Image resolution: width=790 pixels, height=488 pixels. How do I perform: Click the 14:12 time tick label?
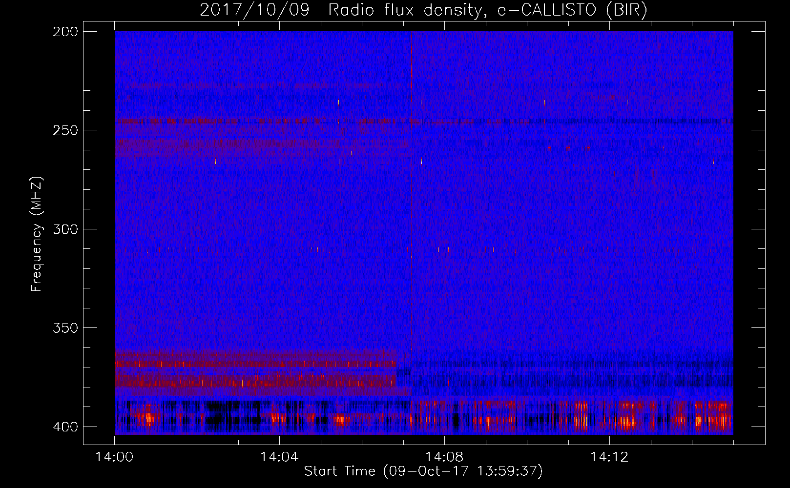(x=609, y=457)
